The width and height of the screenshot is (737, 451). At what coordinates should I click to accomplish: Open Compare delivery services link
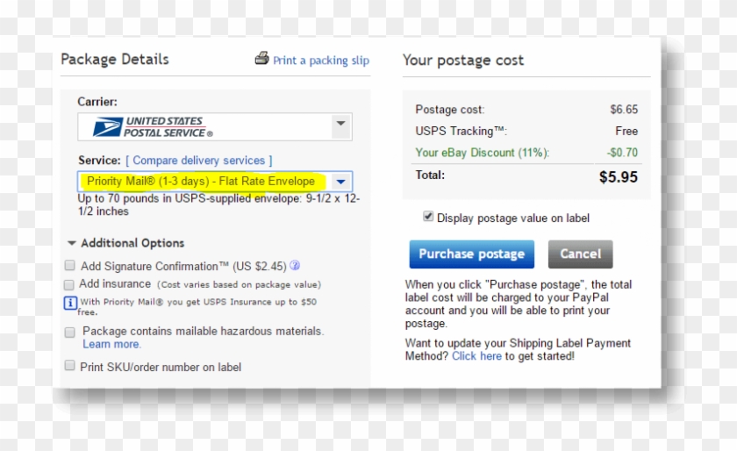coord(199,161)
